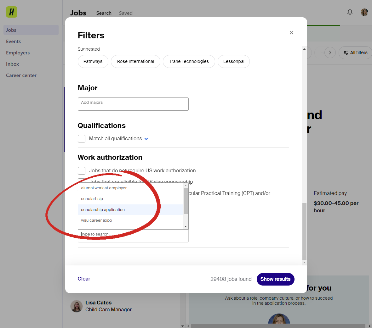Open the notifications bell
Screen dimensions: 372x328
350,12
